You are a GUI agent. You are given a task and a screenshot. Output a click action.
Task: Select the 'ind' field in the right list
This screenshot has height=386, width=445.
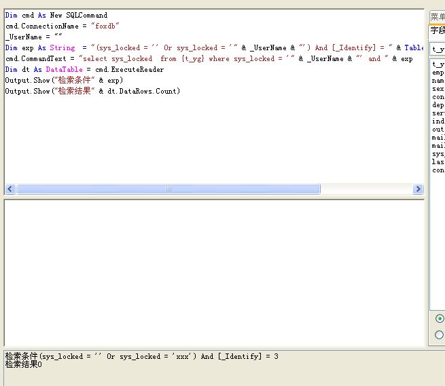438,121
